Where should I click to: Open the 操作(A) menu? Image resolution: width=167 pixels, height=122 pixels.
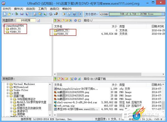pyautogui.click(x=19, y=9)
